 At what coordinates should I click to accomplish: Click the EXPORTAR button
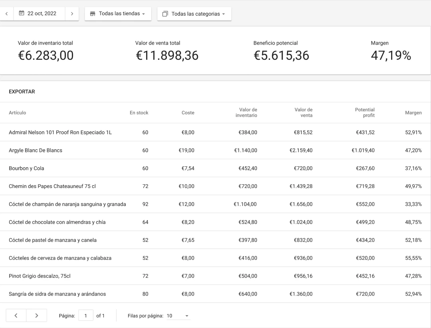coord(22,92)
